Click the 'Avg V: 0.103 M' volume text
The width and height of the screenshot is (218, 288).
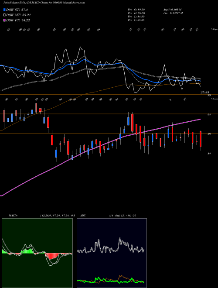coord(173,10)
